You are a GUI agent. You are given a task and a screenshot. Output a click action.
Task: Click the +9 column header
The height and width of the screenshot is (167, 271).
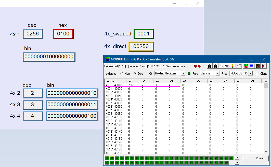[x=255, y=81]
